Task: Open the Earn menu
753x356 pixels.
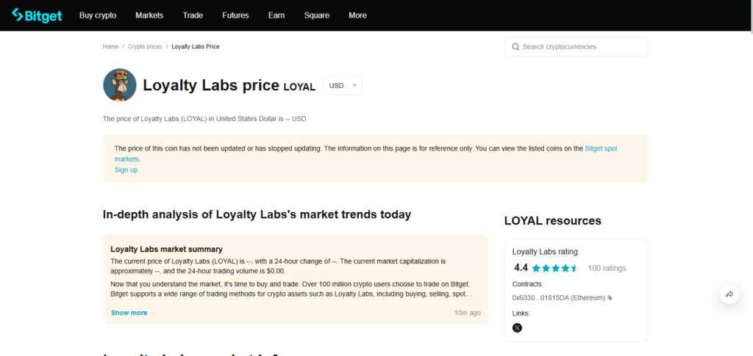Action: 276,15
